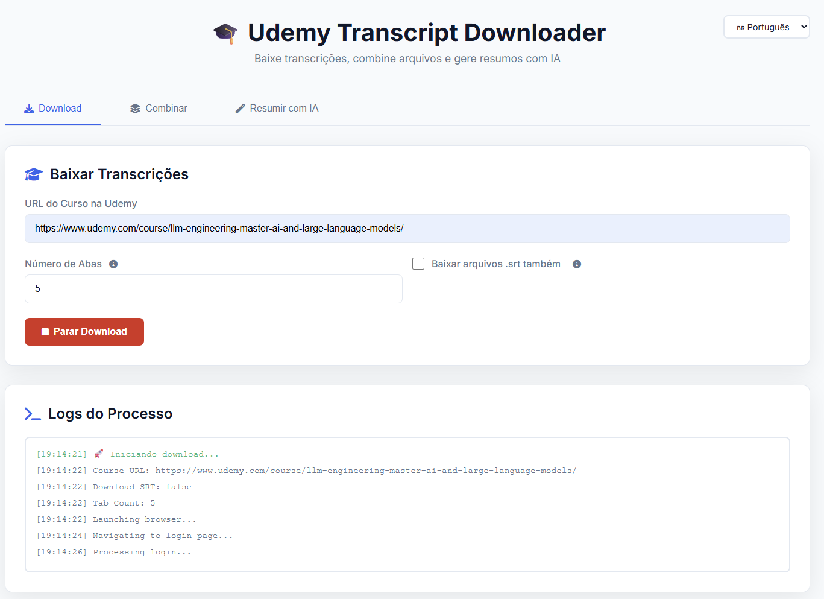Select the Número de Abas number field
The width and height of the screenshot is (824, 599).
click(213, 289)
